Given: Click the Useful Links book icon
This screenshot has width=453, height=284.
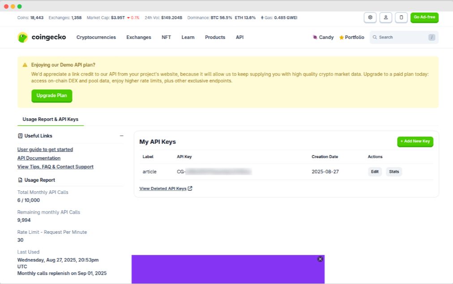Looking at the screenshot, I should pyautogui.click(x=20, y=136).
